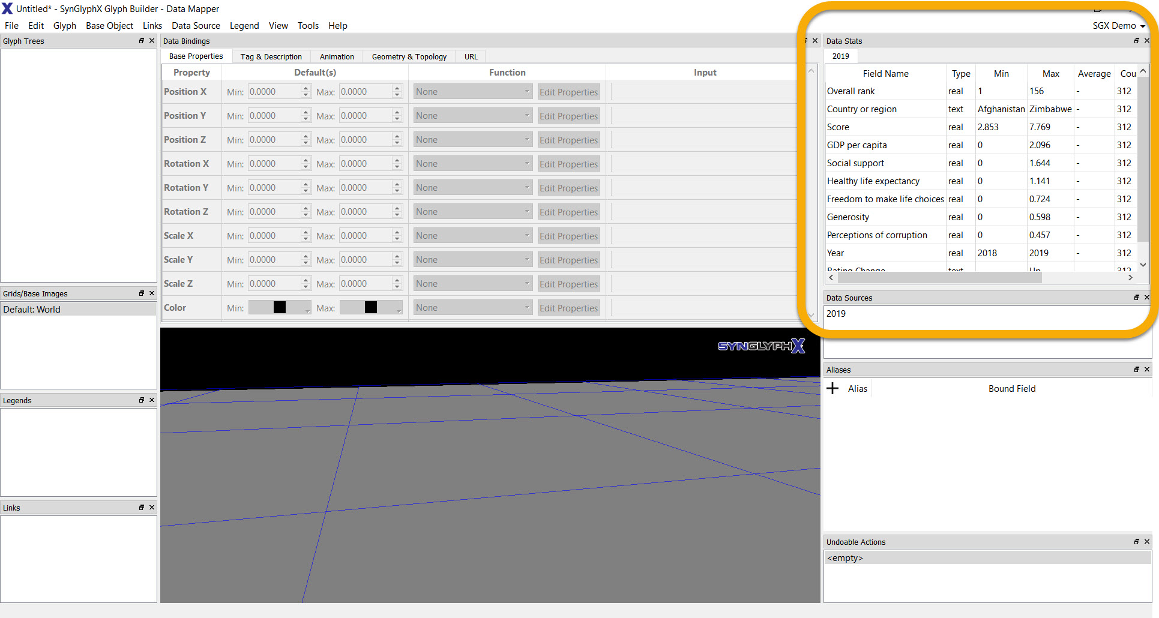The width and height of the screenshot is (1159, 618).
Task: Float the Grids/Base Images panel
Action: point(142,293)
